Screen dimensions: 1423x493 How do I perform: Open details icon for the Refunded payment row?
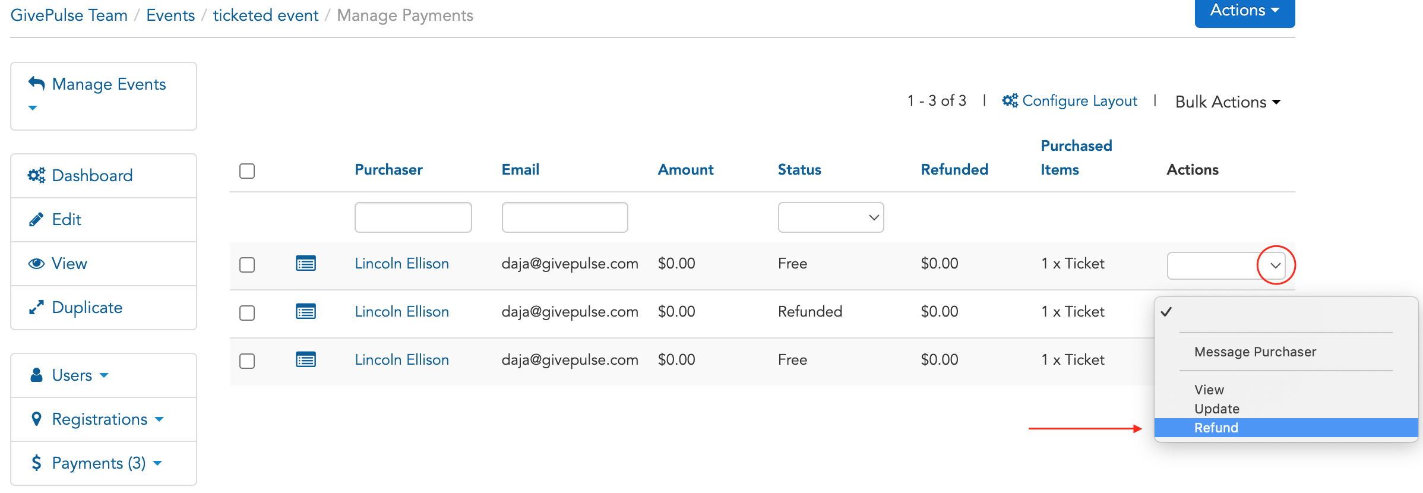tap(306, 311)
